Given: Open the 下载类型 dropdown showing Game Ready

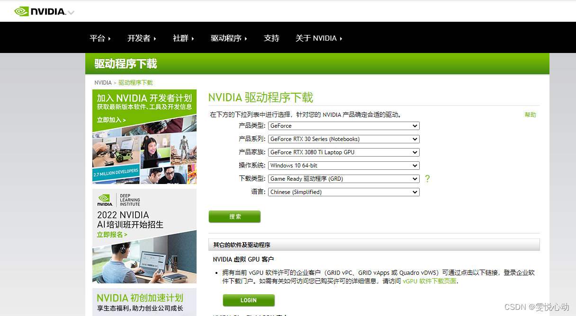Looking at the screenshot, I should pos(343,179).
